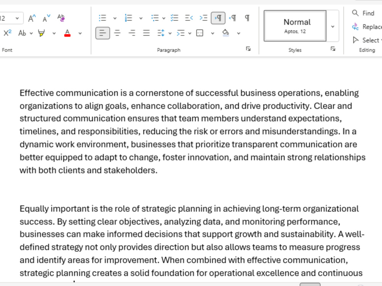Viewport: 382px width, 286px height.
Task: Click the horizontal scrollbar thumb
Action: pos(310,284)
